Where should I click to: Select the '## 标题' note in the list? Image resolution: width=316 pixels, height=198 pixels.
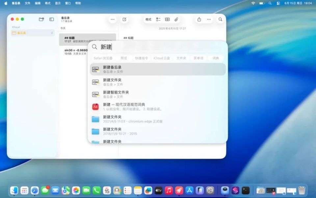(x=88, y=39)
